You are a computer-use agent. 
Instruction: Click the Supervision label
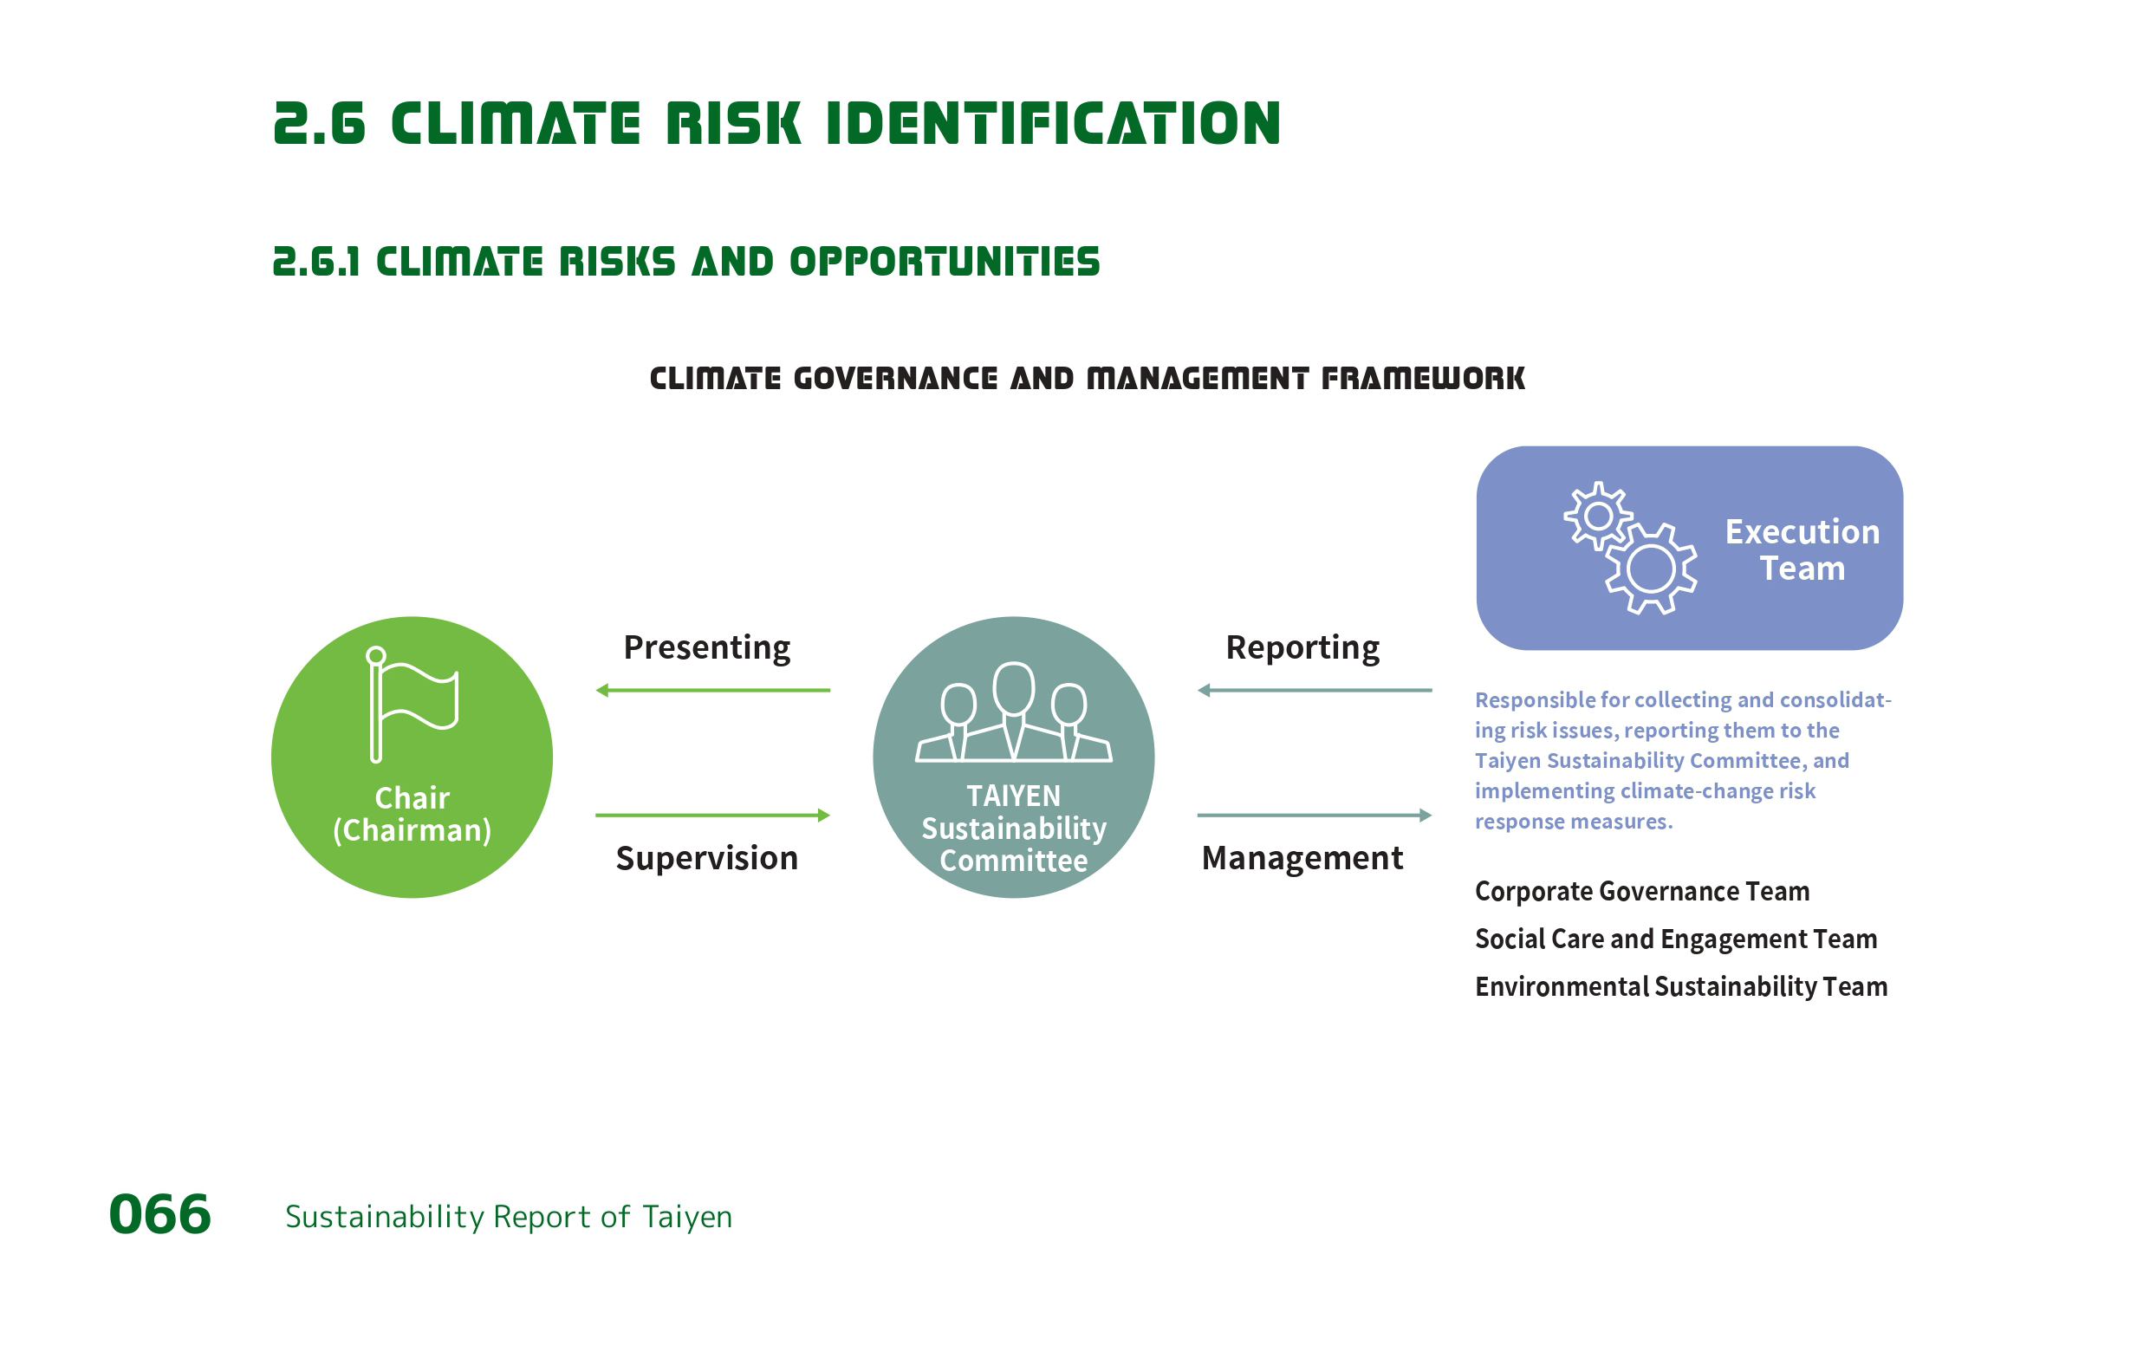click(706, 857)
